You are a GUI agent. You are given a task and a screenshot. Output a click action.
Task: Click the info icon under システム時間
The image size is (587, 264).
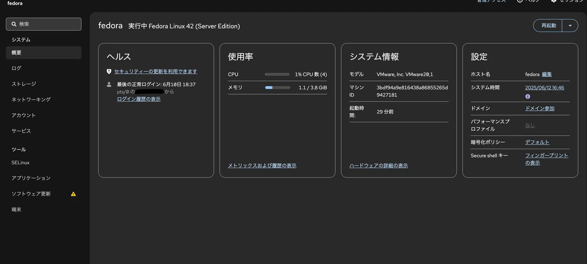[x=528, y=97]
